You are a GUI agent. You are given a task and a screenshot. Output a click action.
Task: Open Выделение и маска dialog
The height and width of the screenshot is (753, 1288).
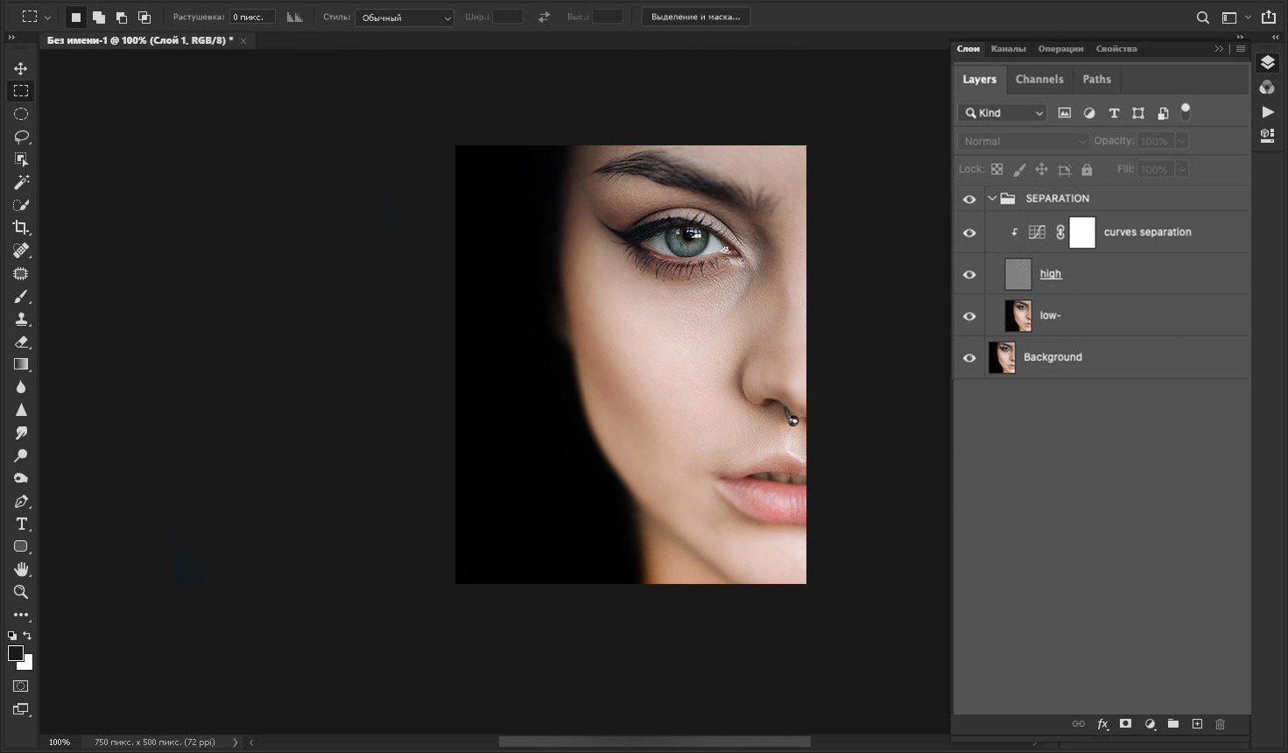pyautogui.click(x=695, y=16)
